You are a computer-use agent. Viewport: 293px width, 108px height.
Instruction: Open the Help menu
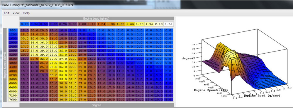click(x=26, y=13)
